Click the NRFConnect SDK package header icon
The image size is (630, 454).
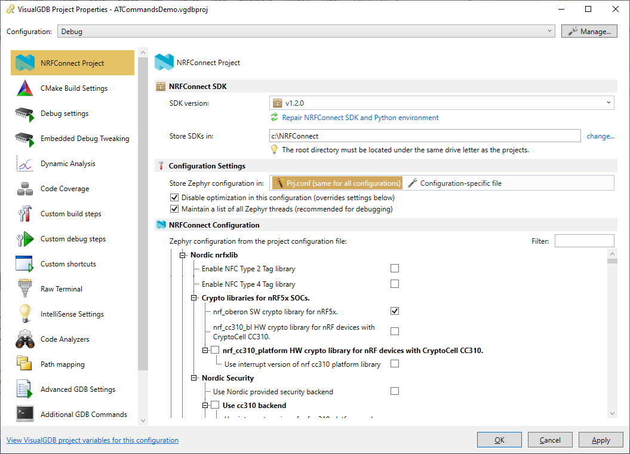(161, 87)
